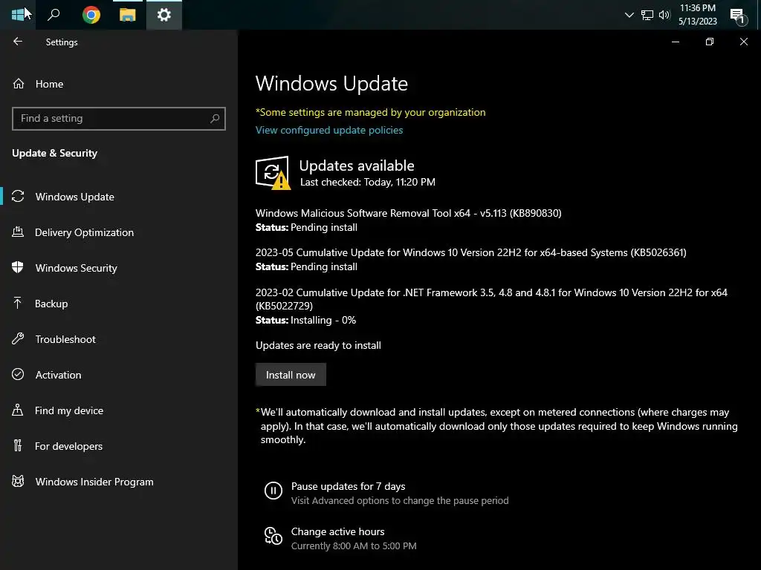The image size is (761, 570).
Task: Click Updates are ready to install text
Action: (x=318, y=346)
